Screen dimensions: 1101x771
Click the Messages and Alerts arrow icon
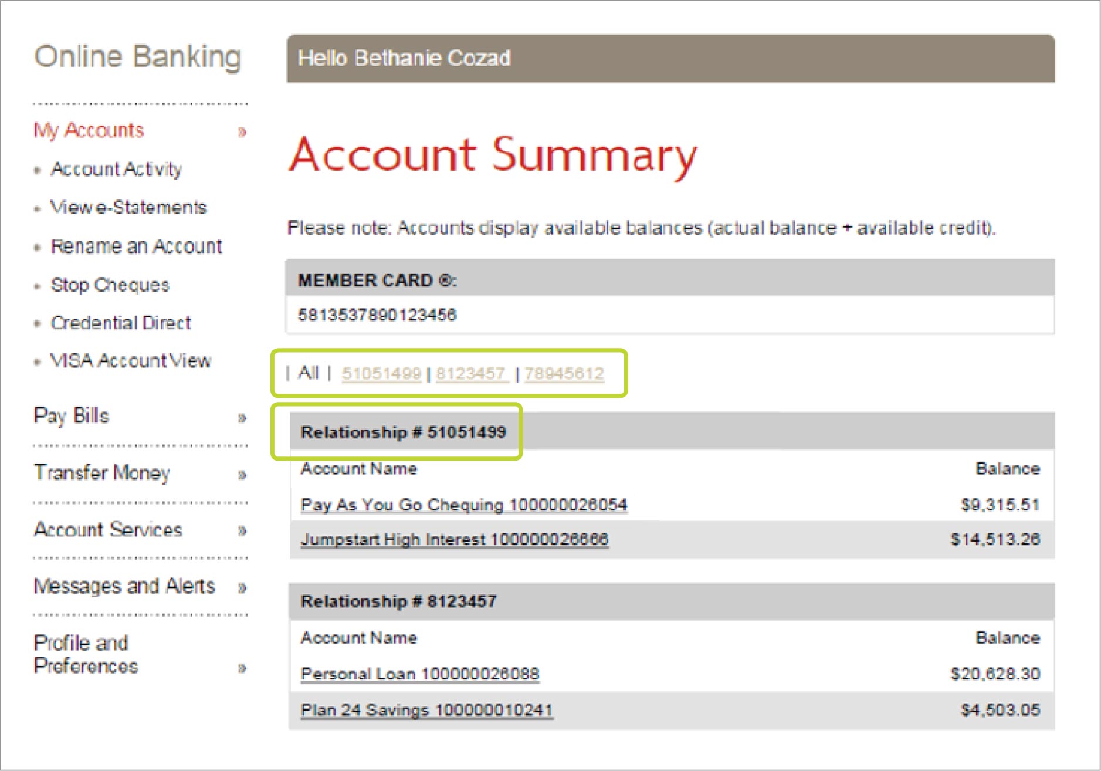(x=242, y=588)
